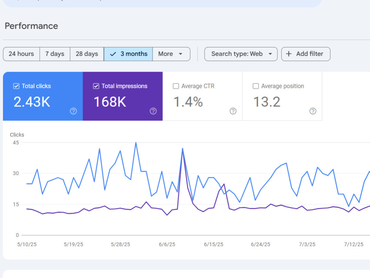Click the 5/10/25 date label
This screenshot has height=278, width=370.
(x=27, y=244)
